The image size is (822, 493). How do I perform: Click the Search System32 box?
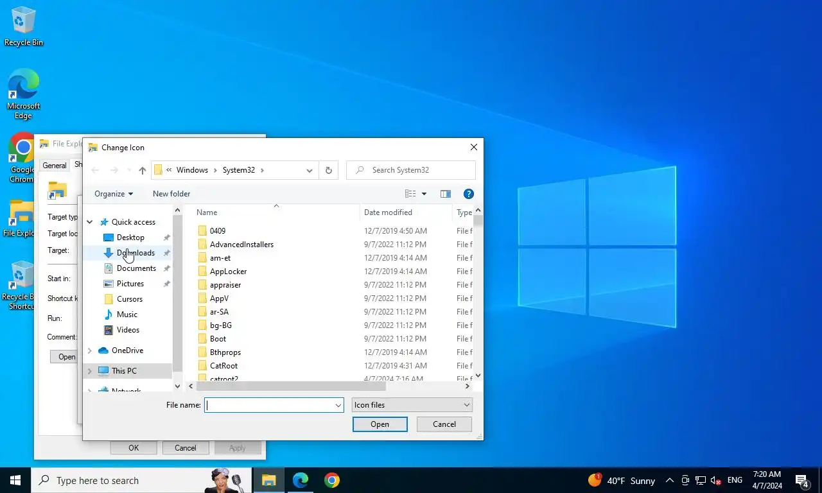point(411,170)
